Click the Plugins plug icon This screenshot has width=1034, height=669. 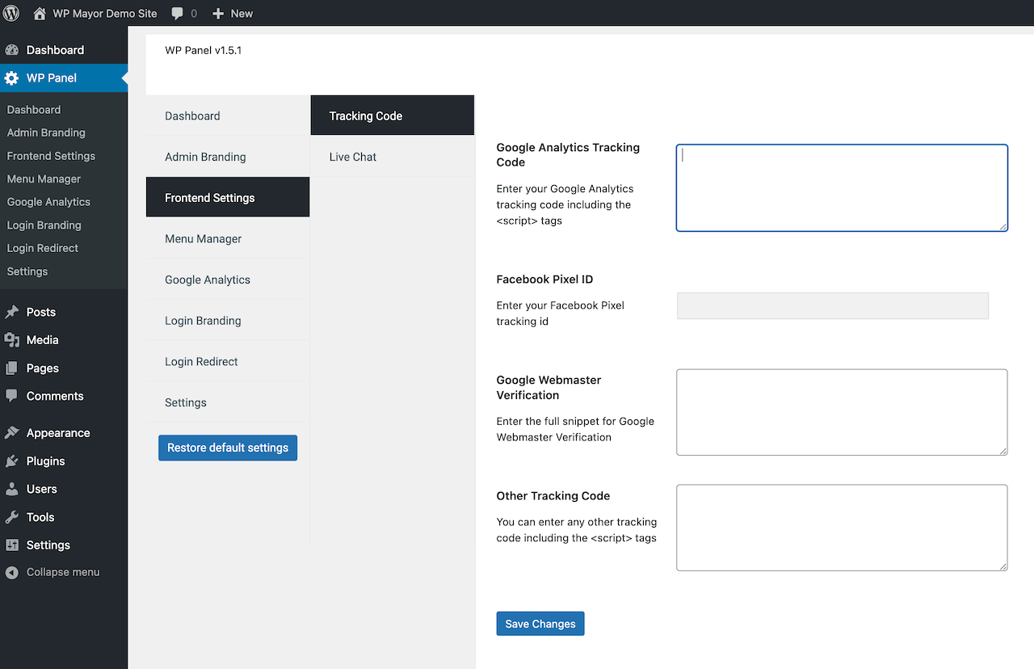11,461
